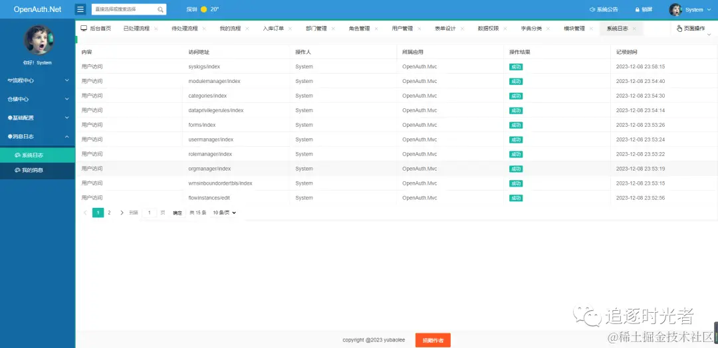Click the OpenAuth.Net logo
This screenshot has width=718, height=348.
(37, 9)
